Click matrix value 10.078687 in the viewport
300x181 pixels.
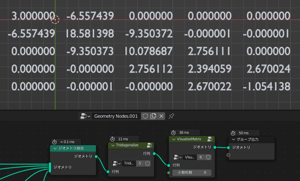(149, 51)
